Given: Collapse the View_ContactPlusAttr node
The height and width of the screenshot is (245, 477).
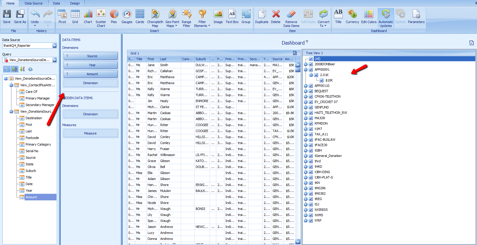Looking at the screenshot, I should pyautogui.click(x=11, y=85).
